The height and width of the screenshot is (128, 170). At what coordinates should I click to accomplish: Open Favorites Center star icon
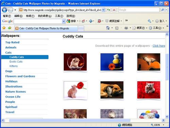coord(4,28)
